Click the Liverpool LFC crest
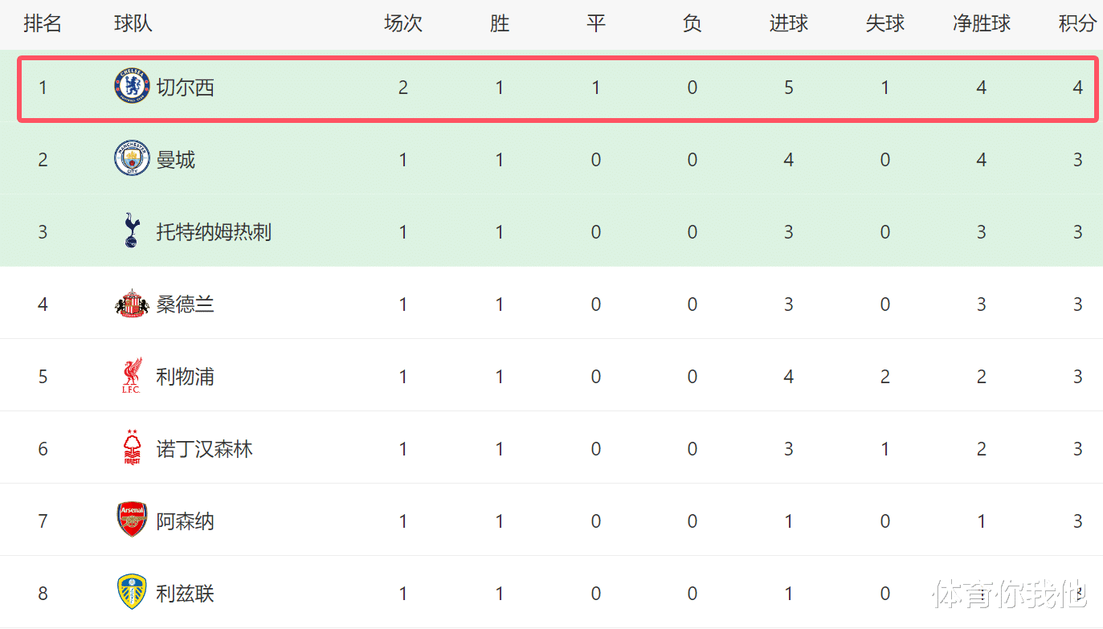The height and width of the screenshot is (629, 1103). click(132, 376)
